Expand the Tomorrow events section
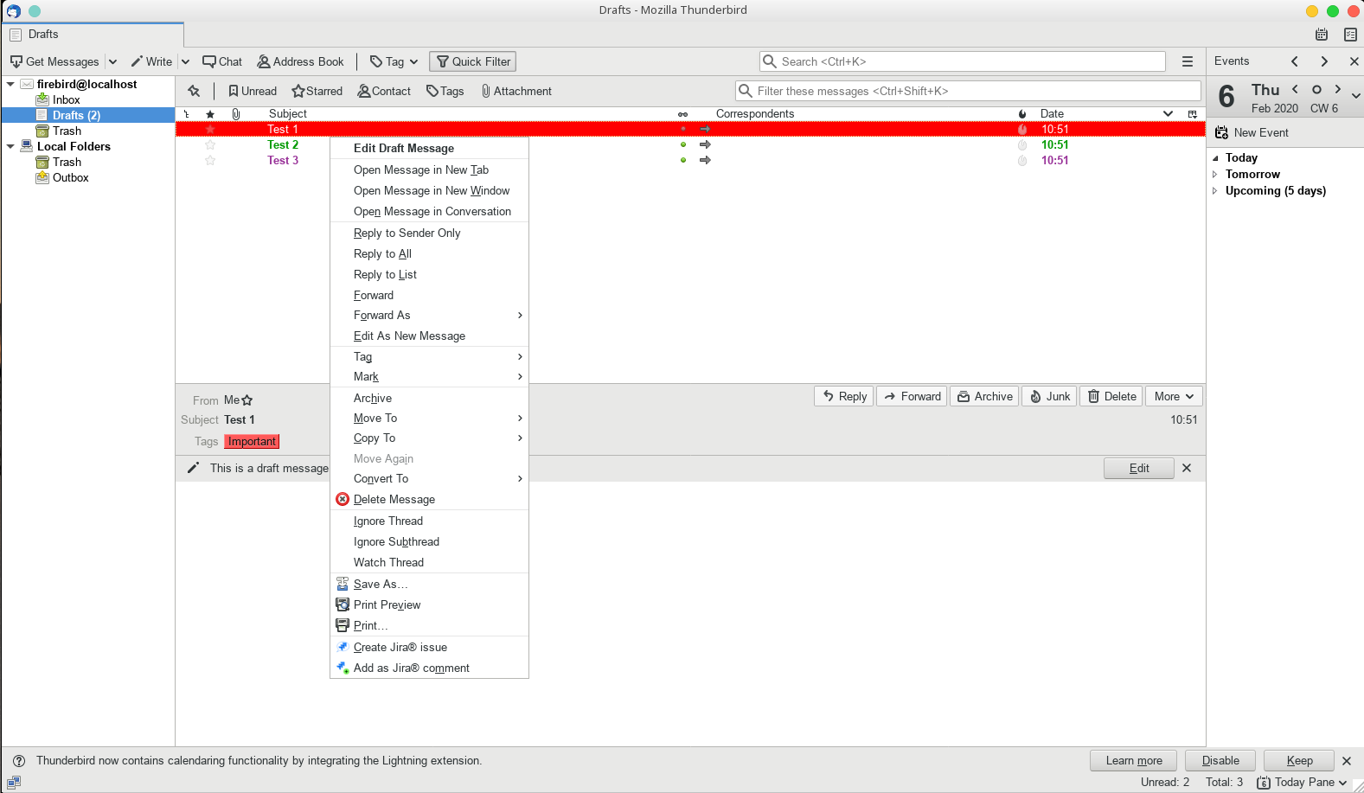The image size is (1364, 793). point(1215,174)
